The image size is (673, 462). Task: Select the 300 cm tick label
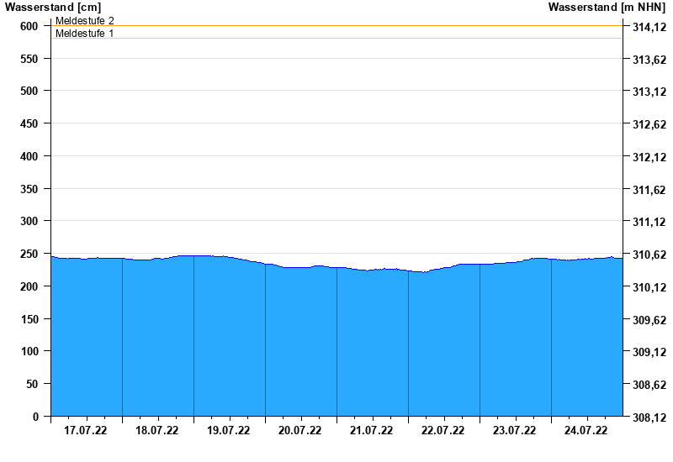(x=29, y=221)
